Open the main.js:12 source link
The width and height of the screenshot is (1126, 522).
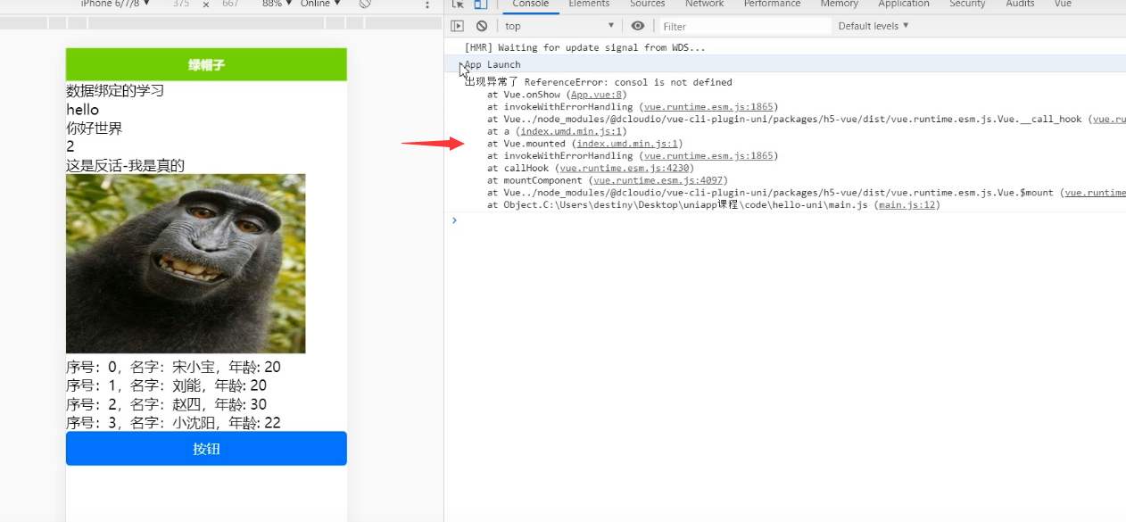coord(907,205)
